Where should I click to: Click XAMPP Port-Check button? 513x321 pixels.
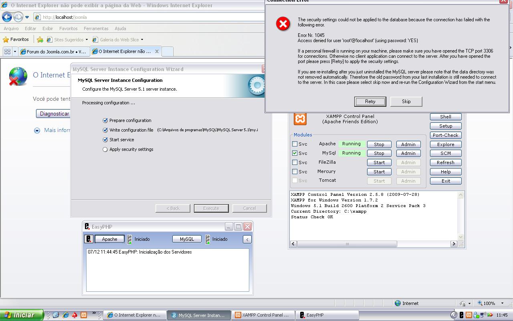click(x=446, y=135)
